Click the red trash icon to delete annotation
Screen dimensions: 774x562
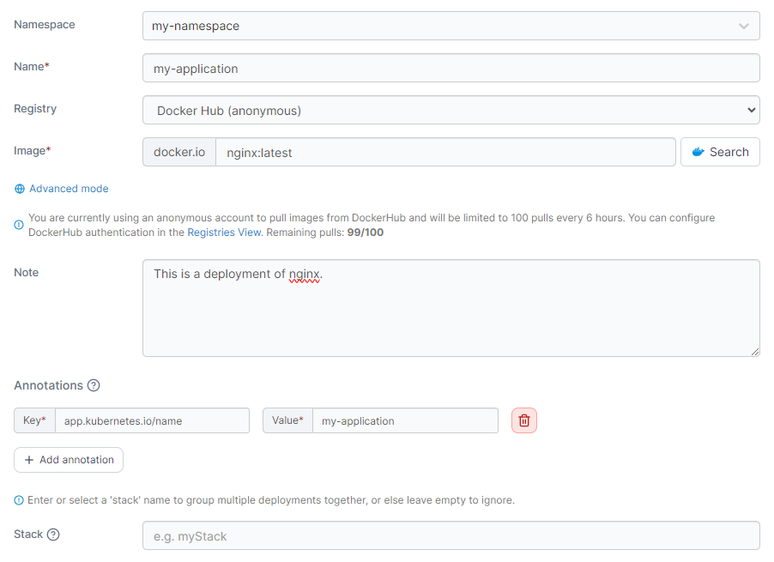pos(524,420)
